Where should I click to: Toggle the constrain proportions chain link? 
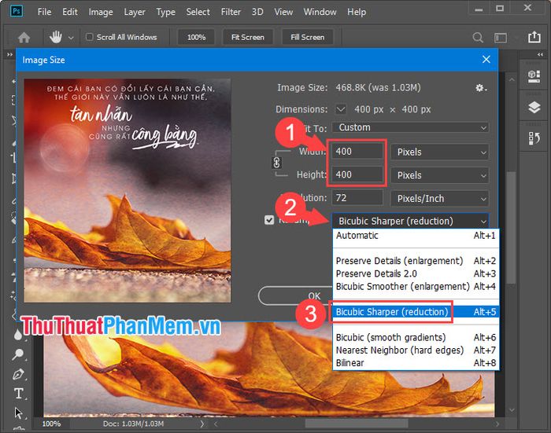click(x=276, y=163)
